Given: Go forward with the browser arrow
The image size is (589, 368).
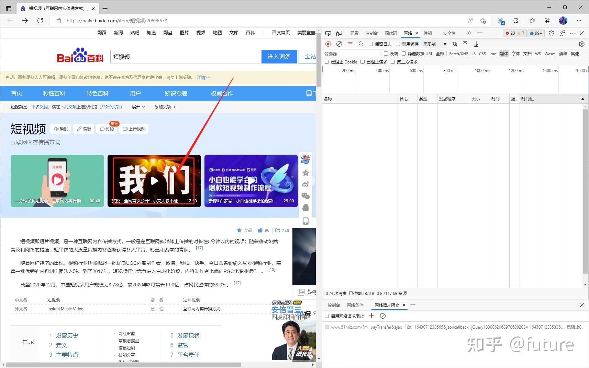Looking at the screenshot, I should pyautogui.click(x=25, y=21).
